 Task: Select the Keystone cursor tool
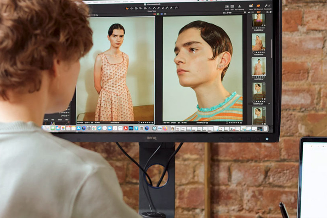tap(150, 9)
